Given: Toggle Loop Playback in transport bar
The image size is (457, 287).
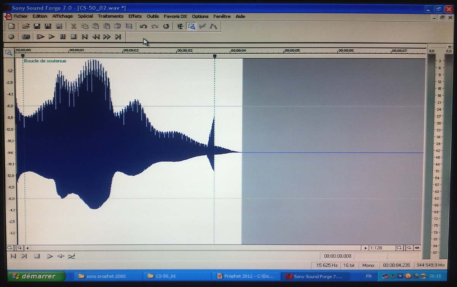Looking at the screenshot, I should pyautogui.click(x=26, y=37).
